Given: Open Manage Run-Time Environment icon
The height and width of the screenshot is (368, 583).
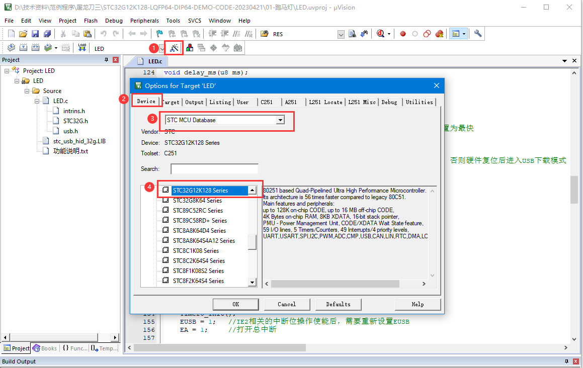Looking at the screenshot, I should click(213, 48).
